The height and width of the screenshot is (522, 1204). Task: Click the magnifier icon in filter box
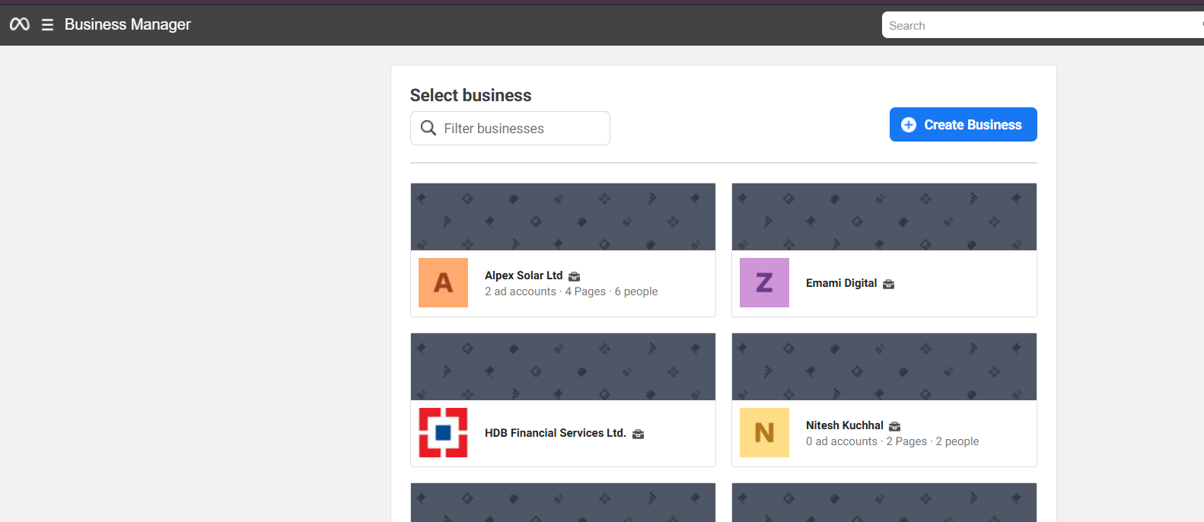428,128
